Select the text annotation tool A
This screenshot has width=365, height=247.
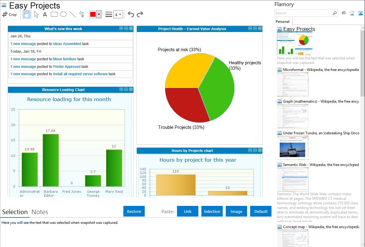pyautogui.click(x=45, y=14)
